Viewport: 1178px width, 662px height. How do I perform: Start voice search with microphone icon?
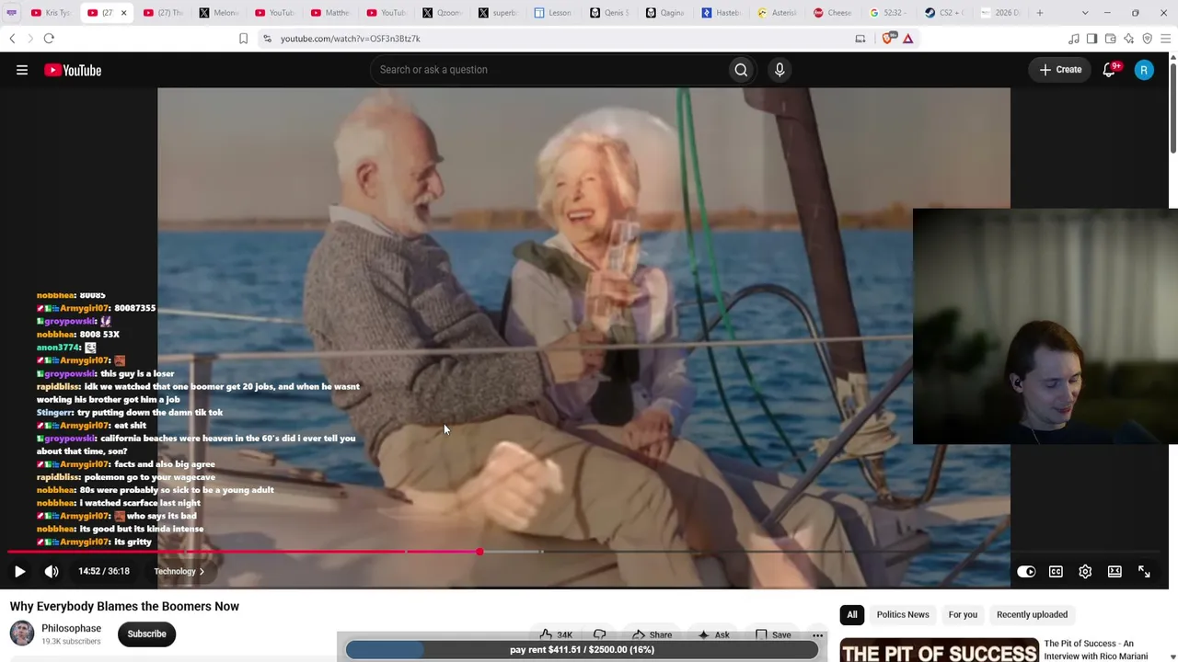click(x=780, y=70)
